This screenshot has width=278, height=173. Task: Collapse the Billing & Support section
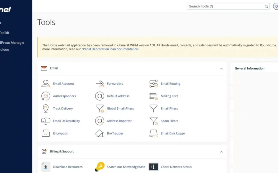click(x=221, y=151)
